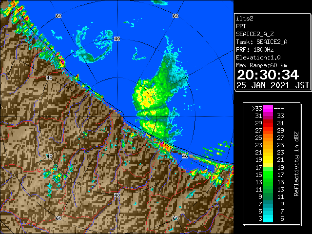The image size is (312, 234).
Task: Select the 'Task: SEAICE2_A' line
Action: point(262,42)
